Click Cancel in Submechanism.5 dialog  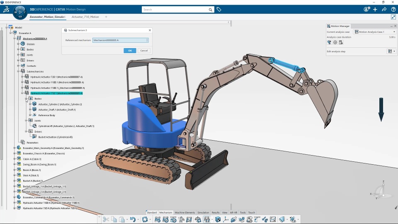pyautogui.click(x=144, y=51)
